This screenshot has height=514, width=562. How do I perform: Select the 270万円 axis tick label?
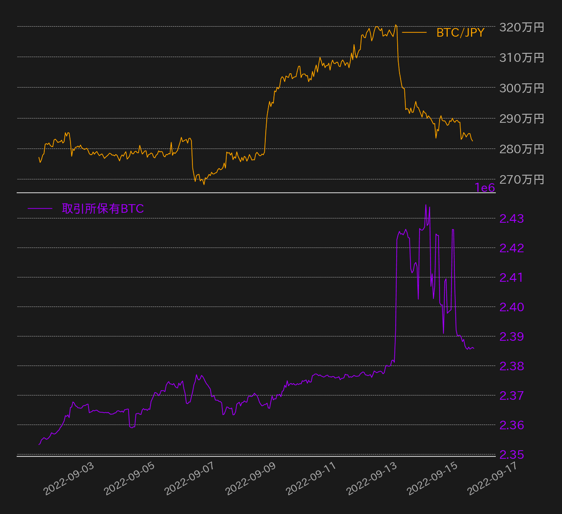(522, 179)
